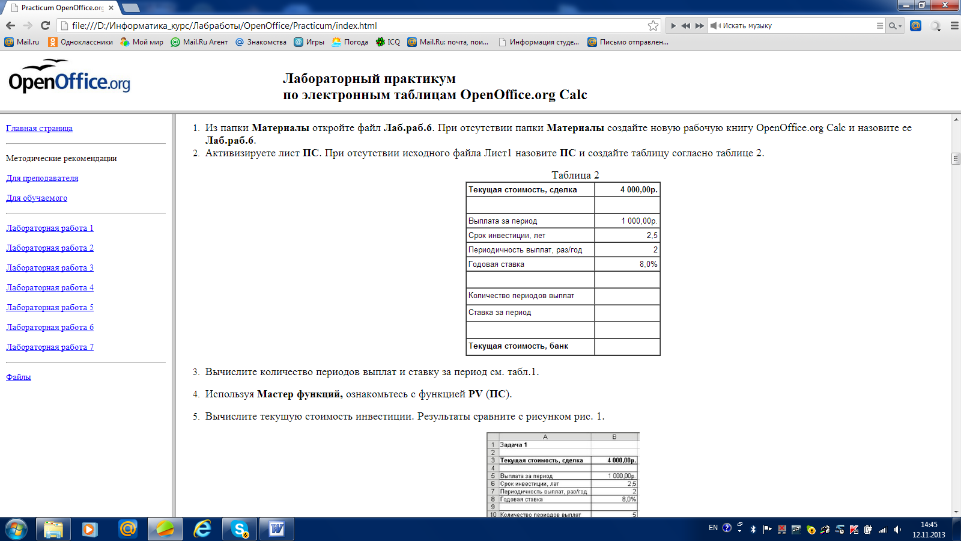Viewport: 961px width, 541px height.
Task: Open the Погода bookmark
Action: point(350,42)
